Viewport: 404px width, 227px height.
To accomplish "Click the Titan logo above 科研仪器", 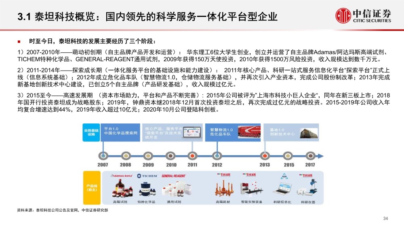I will 305,175.
